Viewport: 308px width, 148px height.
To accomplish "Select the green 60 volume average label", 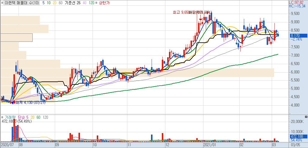I will tap(38, 117).
